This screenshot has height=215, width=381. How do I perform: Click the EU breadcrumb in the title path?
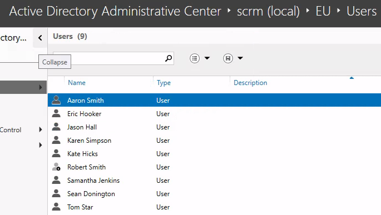point(323,11)
